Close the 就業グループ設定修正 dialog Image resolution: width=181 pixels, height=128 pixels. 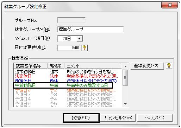(x=169, y=5)
